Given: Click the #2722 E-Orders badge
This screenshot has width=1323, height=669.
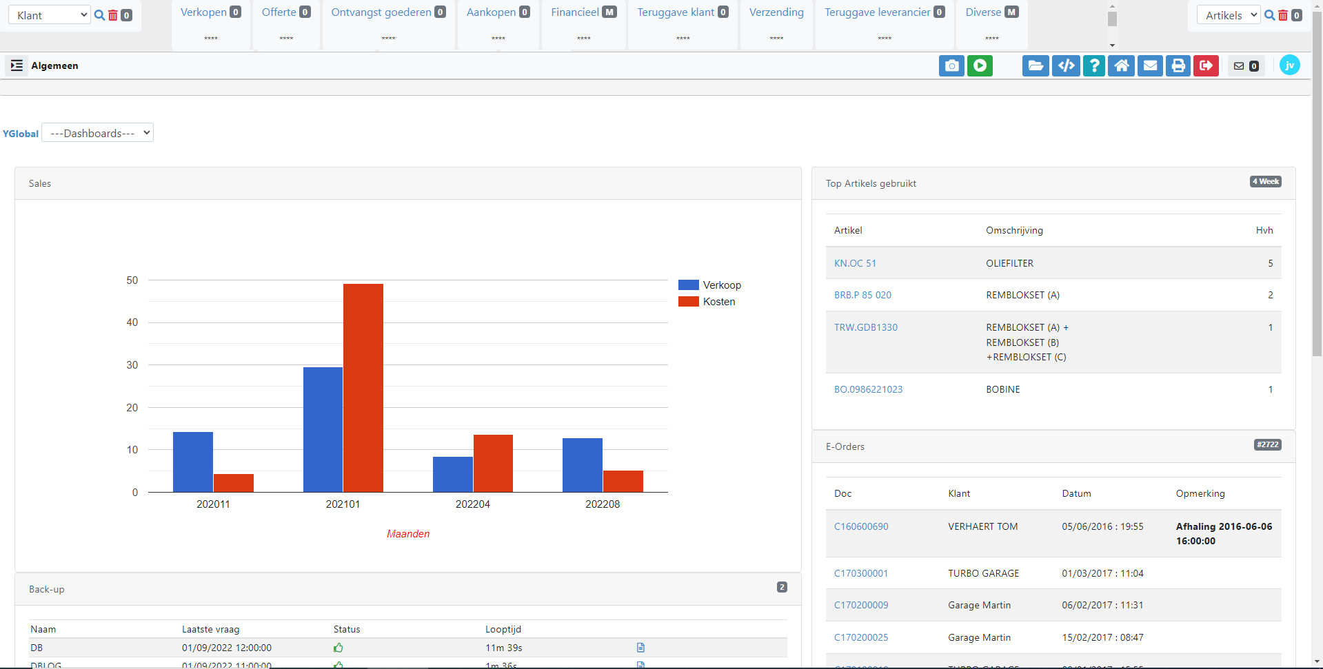Looking at the screenshot, I should [x=1267, y=444].
